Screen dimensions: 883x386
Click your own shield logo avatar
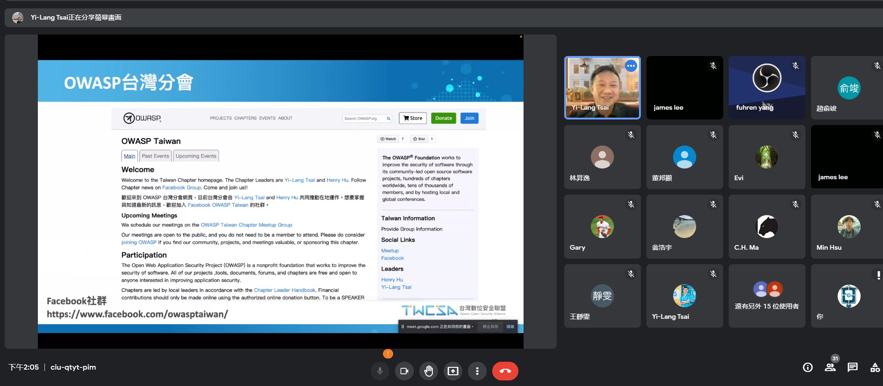pyautogui.click(x=849, y=296)
